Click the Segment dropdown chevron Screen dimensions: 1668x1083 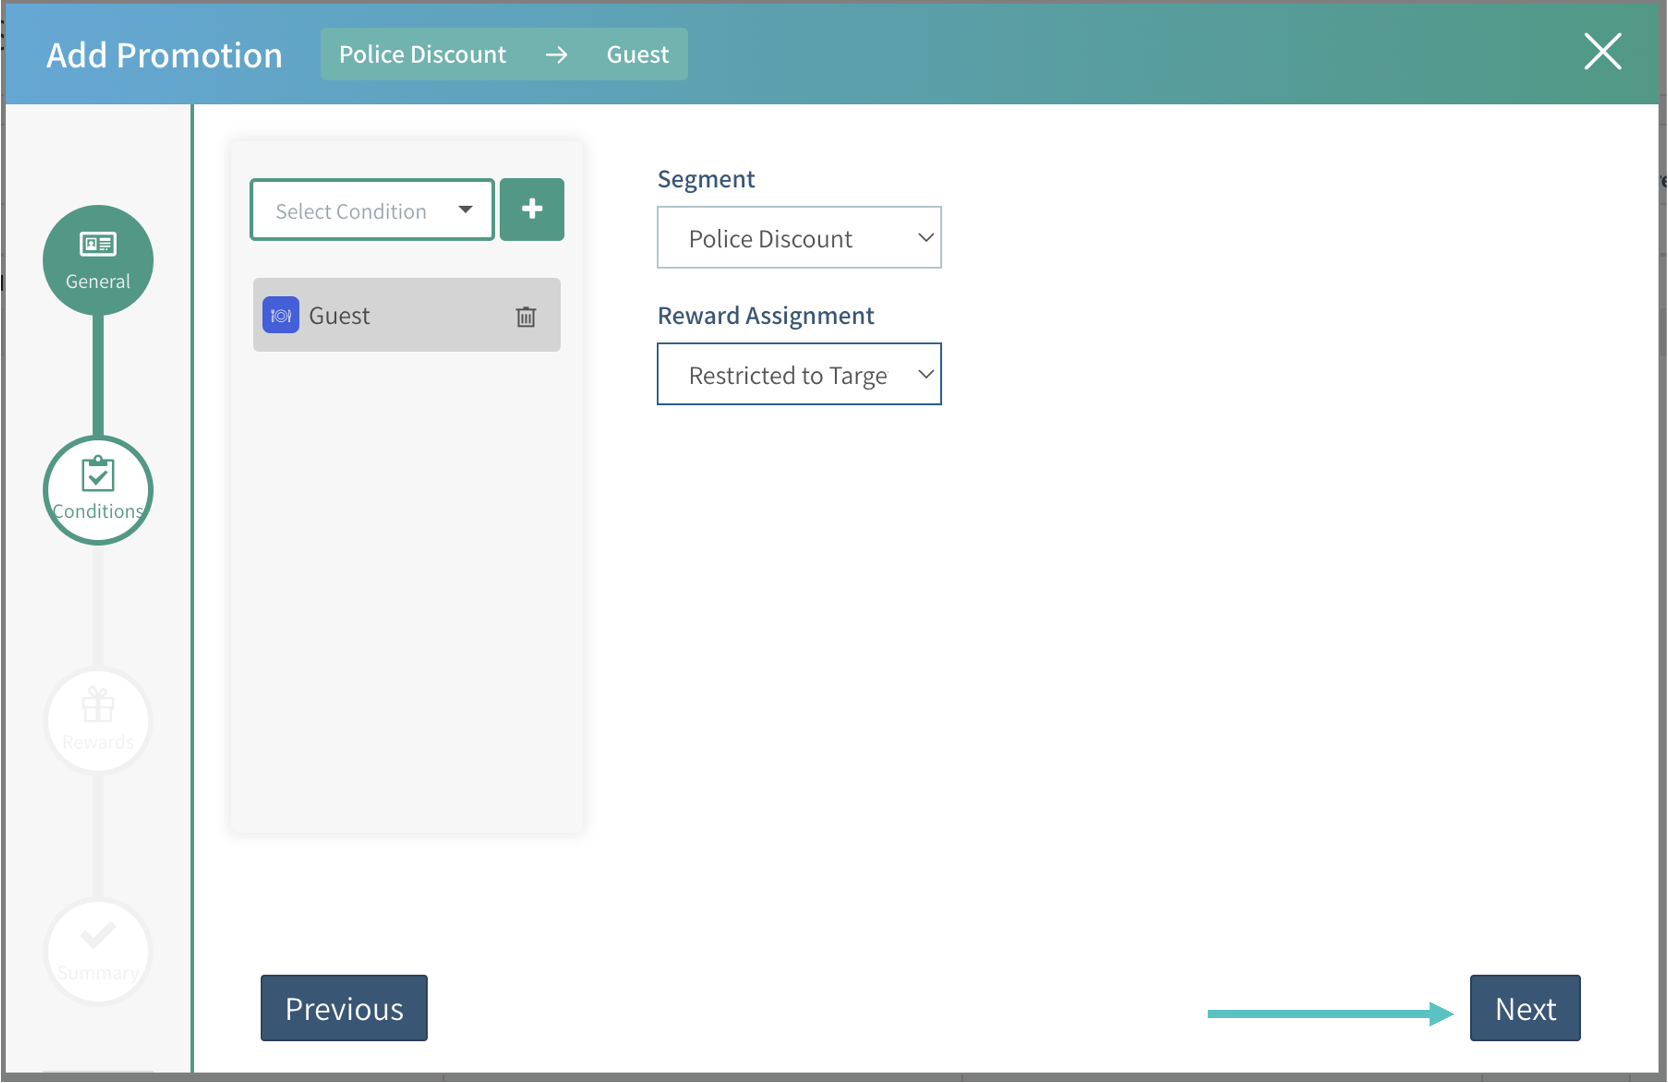click(925, 237)
